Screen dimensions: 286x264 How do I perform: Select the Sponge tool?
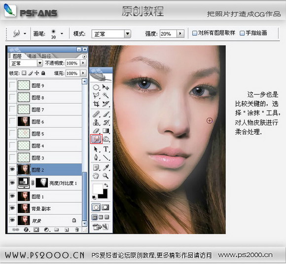[106, 139]
